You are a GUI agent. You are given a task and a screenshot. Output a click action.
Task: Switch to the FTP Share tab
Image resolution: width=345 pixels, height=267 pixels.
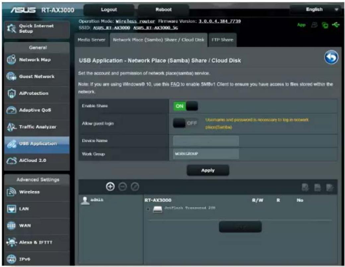pos(222,40)
